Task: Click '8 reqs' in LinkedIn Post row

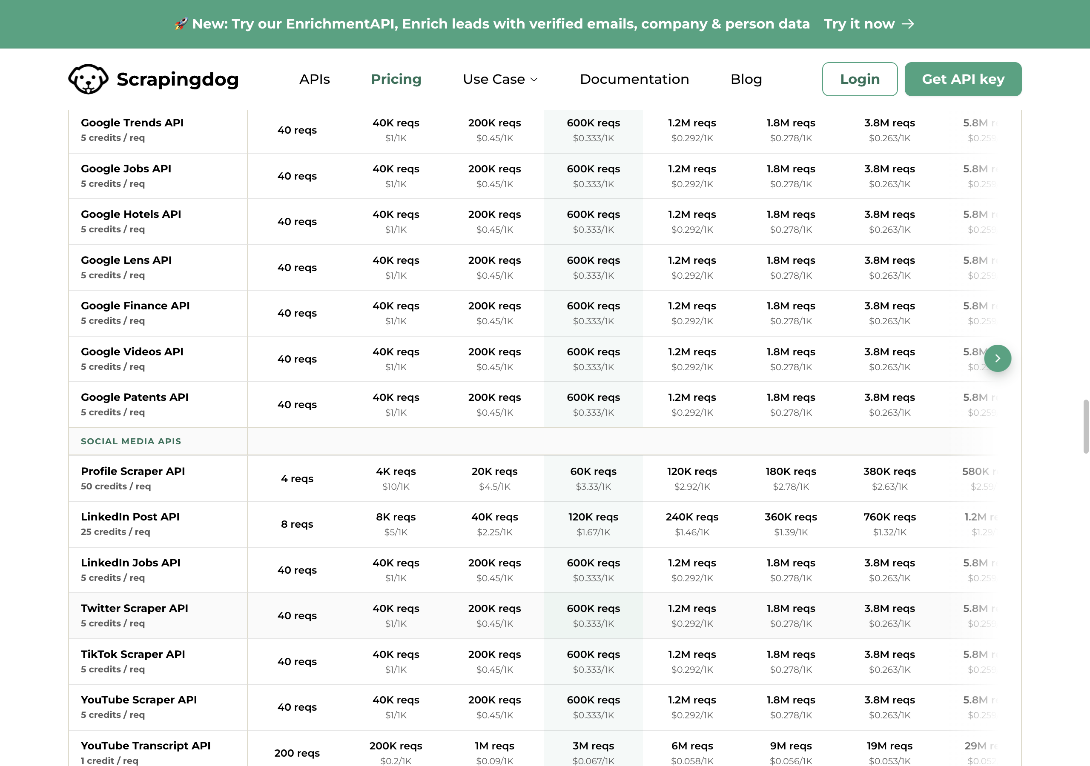Action: (297, 524)
